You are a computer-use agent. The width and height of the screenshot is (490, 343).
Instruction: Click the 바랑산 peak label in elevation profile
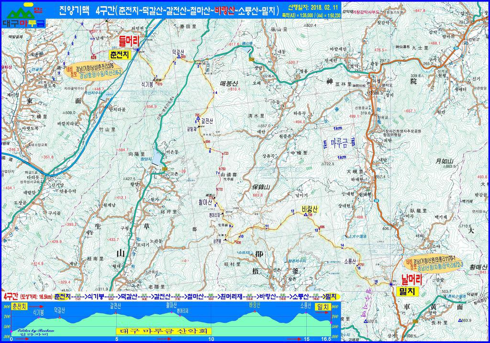pos(255,305)
